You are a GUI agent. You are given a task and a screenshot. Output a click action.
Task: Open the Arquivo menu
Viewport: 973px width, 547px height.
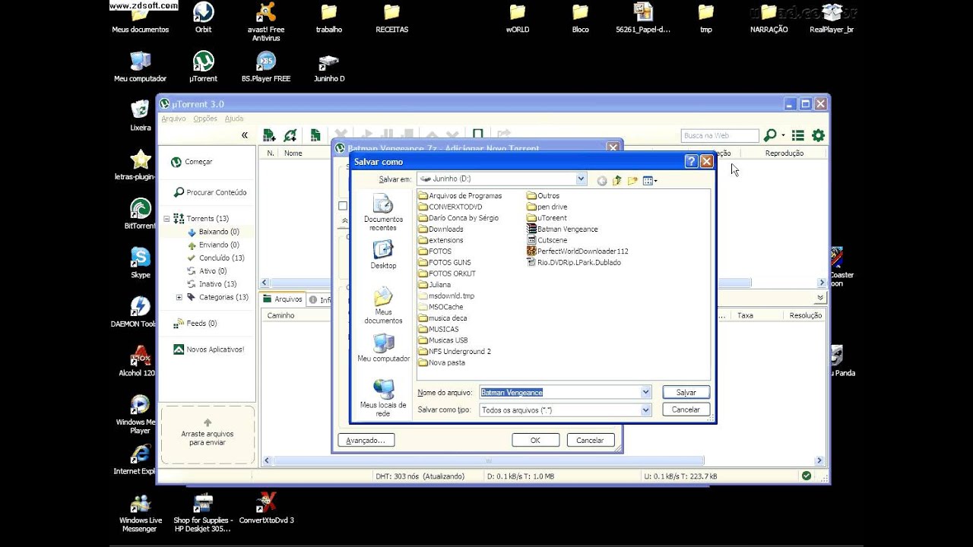(173, 119)
